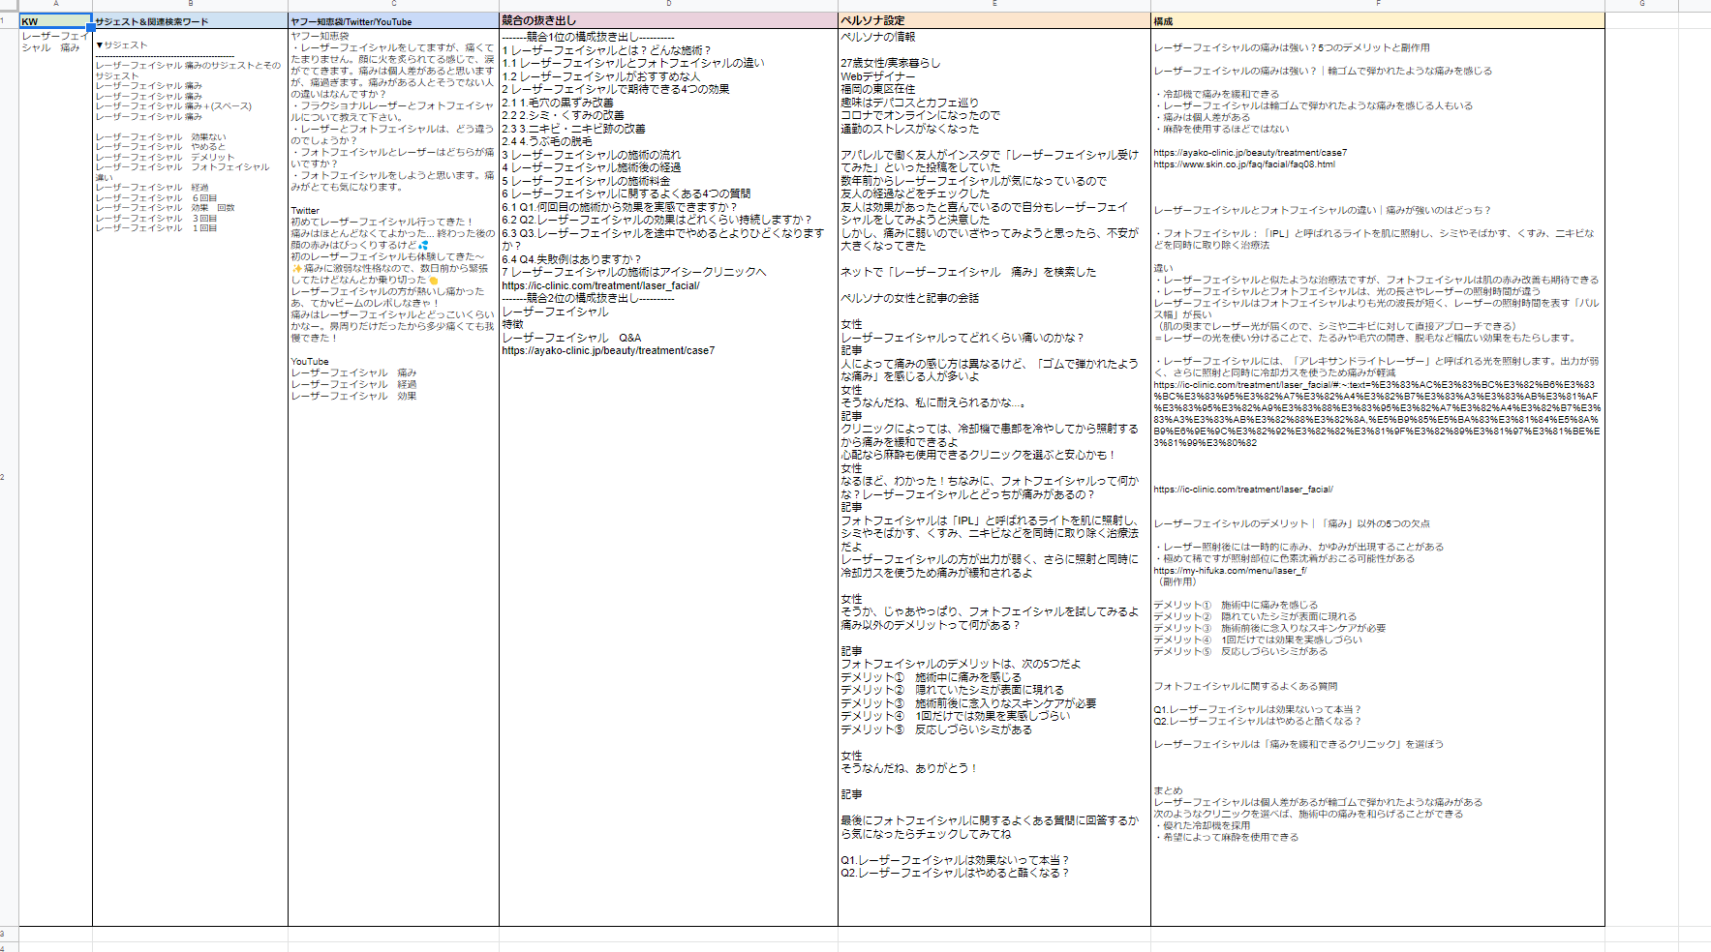This screenshot has height=952, width=1711.
Task: Select the ▼サジェスト suggestions list cell
Action: 190,477
